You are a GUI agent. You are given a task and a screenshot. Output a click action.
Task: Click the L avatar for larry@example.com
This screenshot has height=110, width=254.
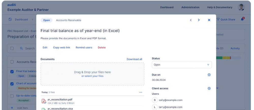(155, 107)
